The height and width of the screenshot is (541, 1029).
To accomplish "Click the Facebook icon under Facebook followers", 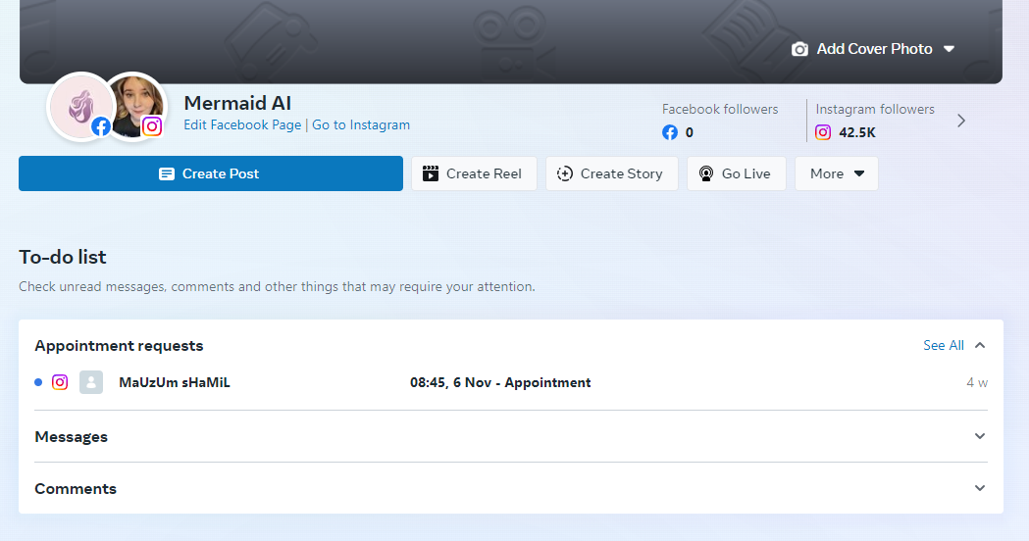I will [x=669, y=132].
